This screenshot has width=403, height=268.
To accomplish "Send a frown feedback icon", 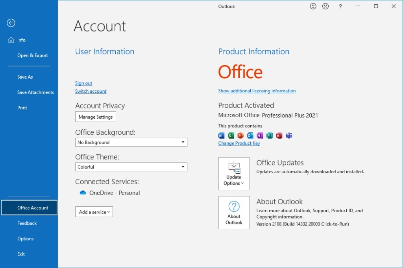I will point(325,6).
